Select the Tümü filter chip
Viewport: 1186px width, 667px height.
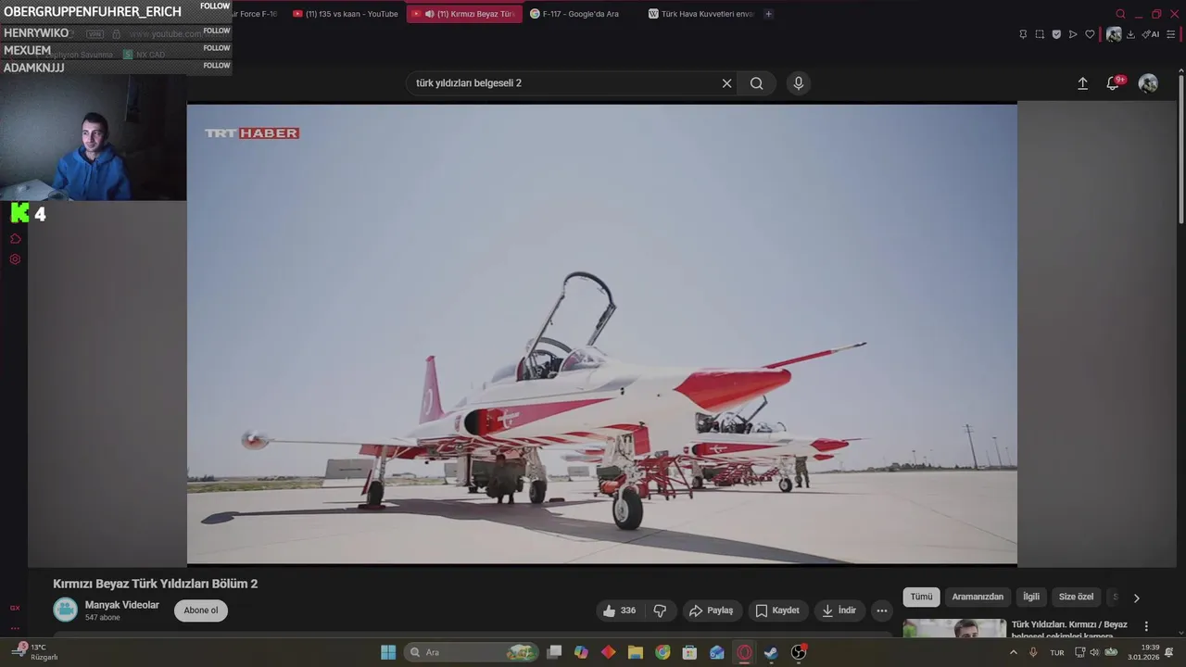click(921, 598)
